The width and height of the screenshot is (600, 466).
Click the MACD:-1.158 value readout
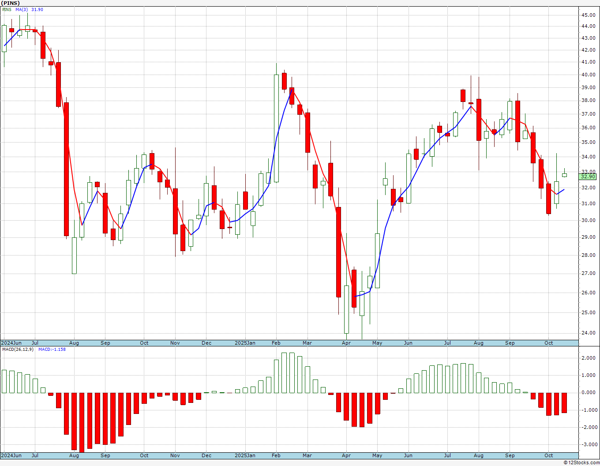(x=52, y=349)
